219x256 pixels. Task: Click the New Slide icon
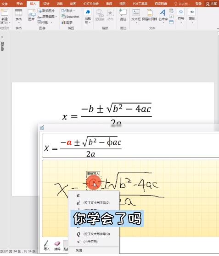pos(5,12)
